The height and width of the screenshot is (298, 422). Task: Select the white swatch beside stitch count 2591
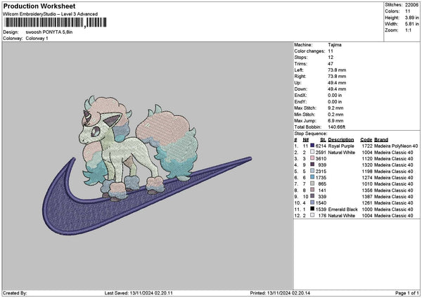312,152
